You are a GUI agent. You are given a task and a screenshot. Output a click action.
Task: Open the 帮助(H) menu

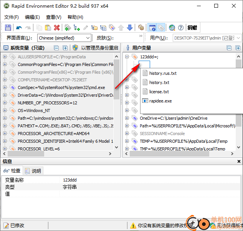(x=75, y=17)
